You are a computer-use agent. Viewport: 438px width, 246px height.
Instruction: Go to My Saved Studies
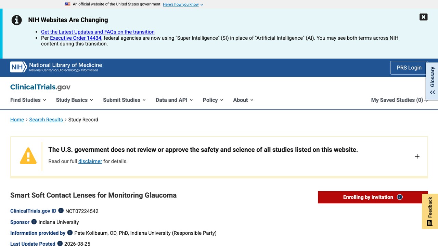pos(399,100)
